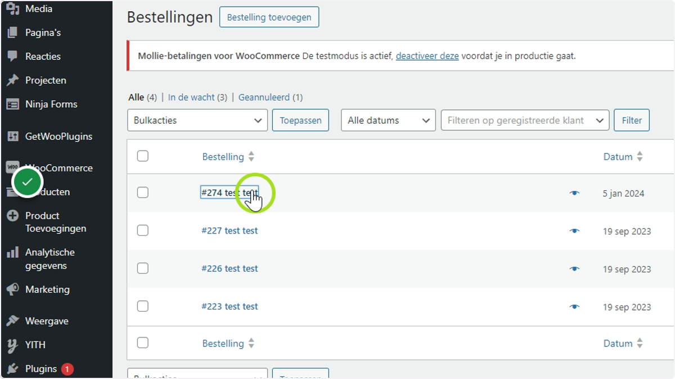
Task: Select the checkbox for order #223
Action: click(143, 306)
